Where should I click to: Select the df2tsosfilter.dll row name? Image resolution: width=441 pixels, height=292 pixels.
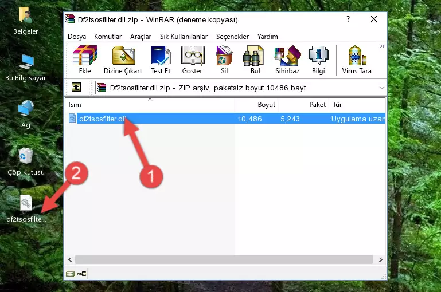(102, 119)
